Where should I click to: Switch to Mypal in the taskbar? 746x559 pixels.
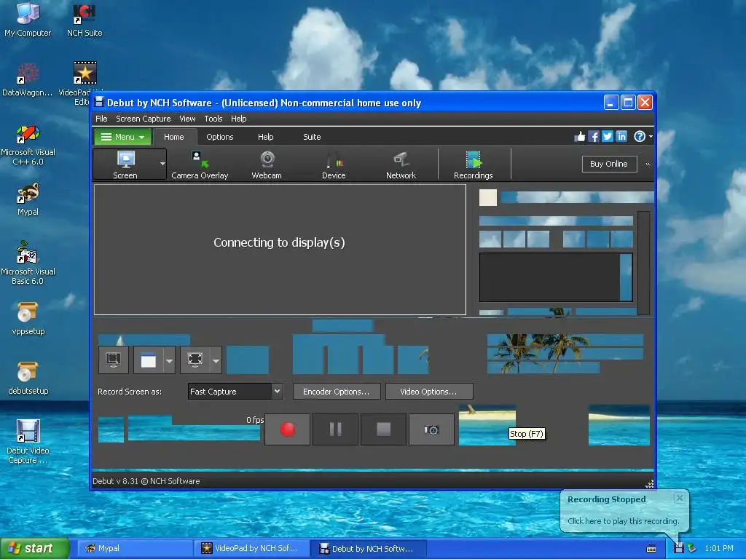135,548
